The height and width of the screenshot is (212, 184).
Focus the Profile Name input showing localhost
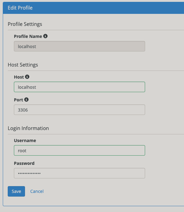point(79,46)
